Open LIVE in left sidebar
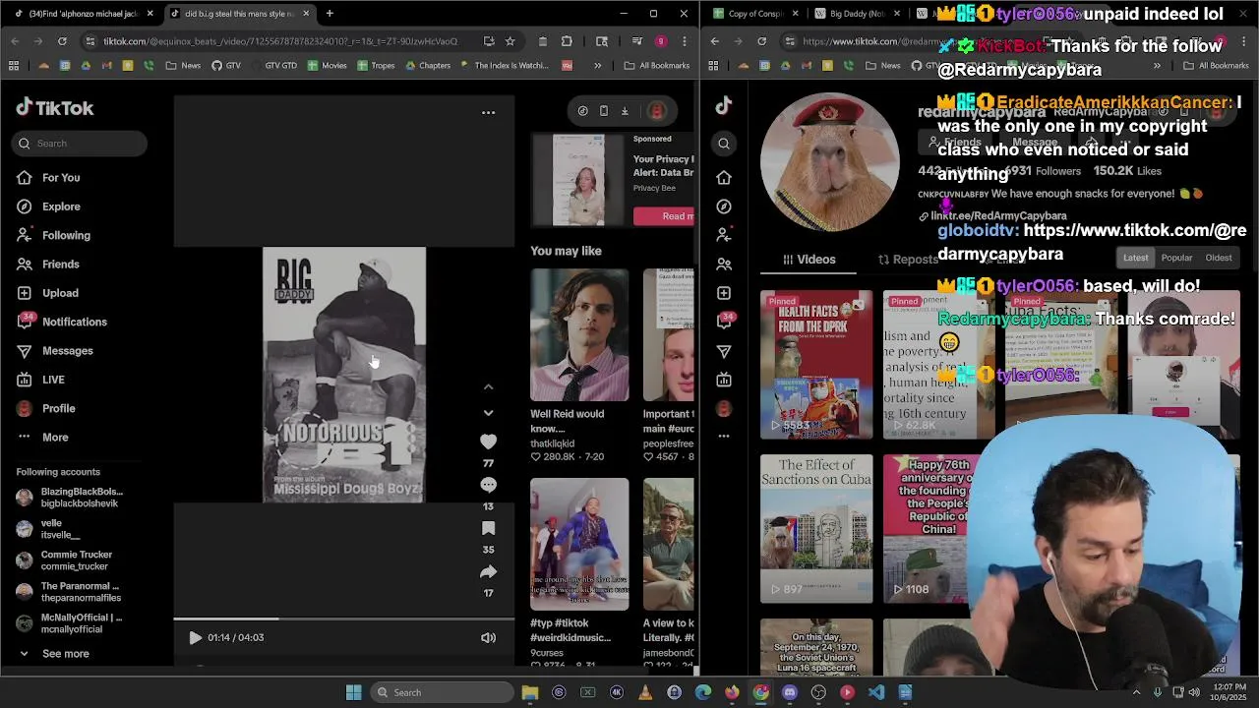The height and width of the screenshot is (708, 1259). point(40,380)
